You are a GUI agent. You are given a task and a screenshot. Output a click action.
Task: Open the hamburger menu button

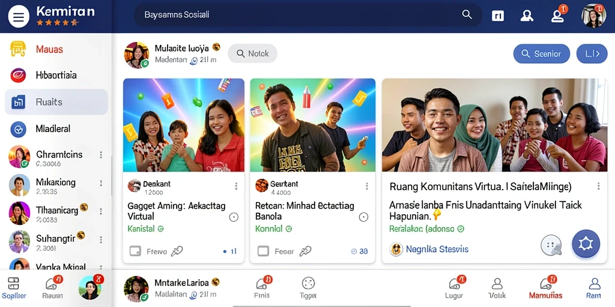tap(19, 16)
